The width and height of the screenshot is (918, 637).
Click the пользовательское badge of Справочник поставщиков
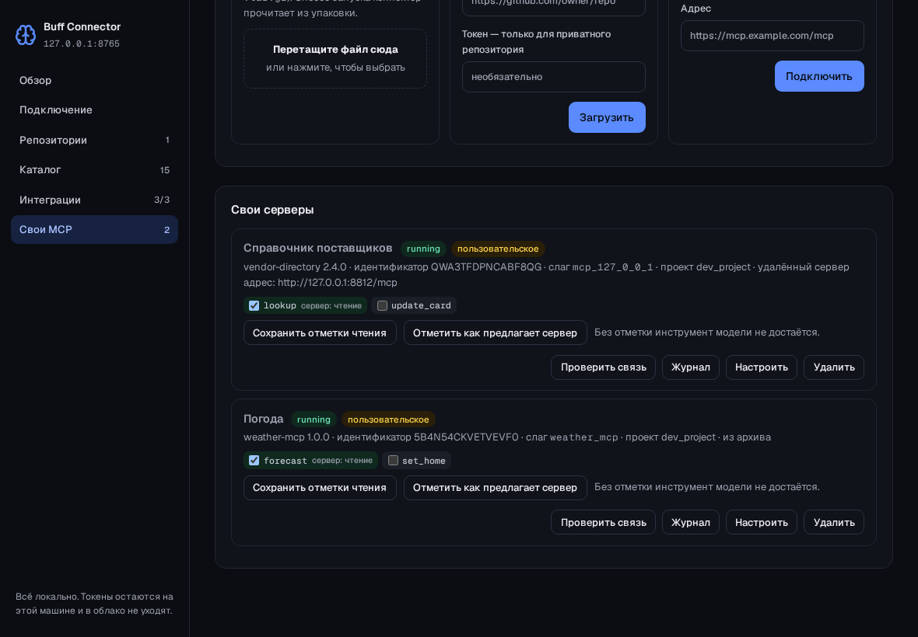(498, 249)
